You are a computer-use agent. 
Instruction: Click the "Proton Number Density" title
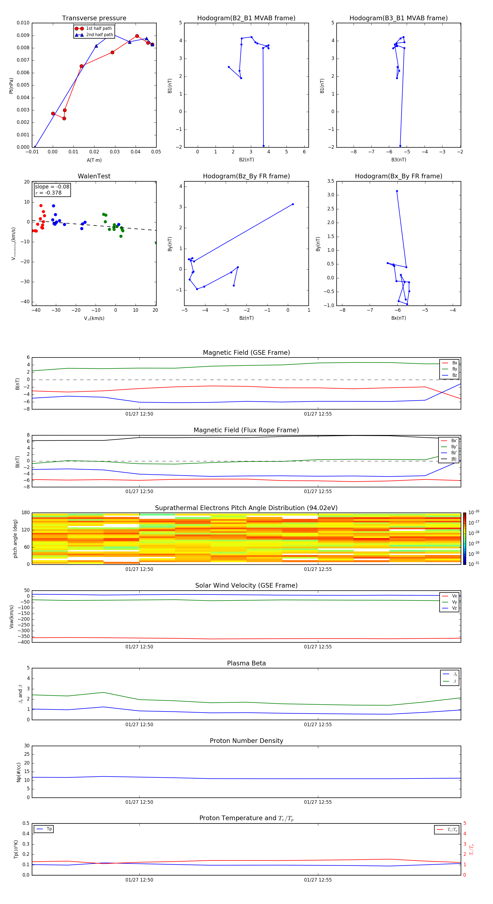tap(246, 741)
